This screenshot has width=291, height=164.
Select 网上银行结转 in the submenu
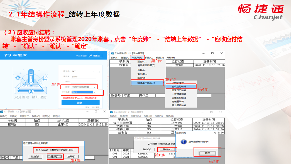point(179,105)
